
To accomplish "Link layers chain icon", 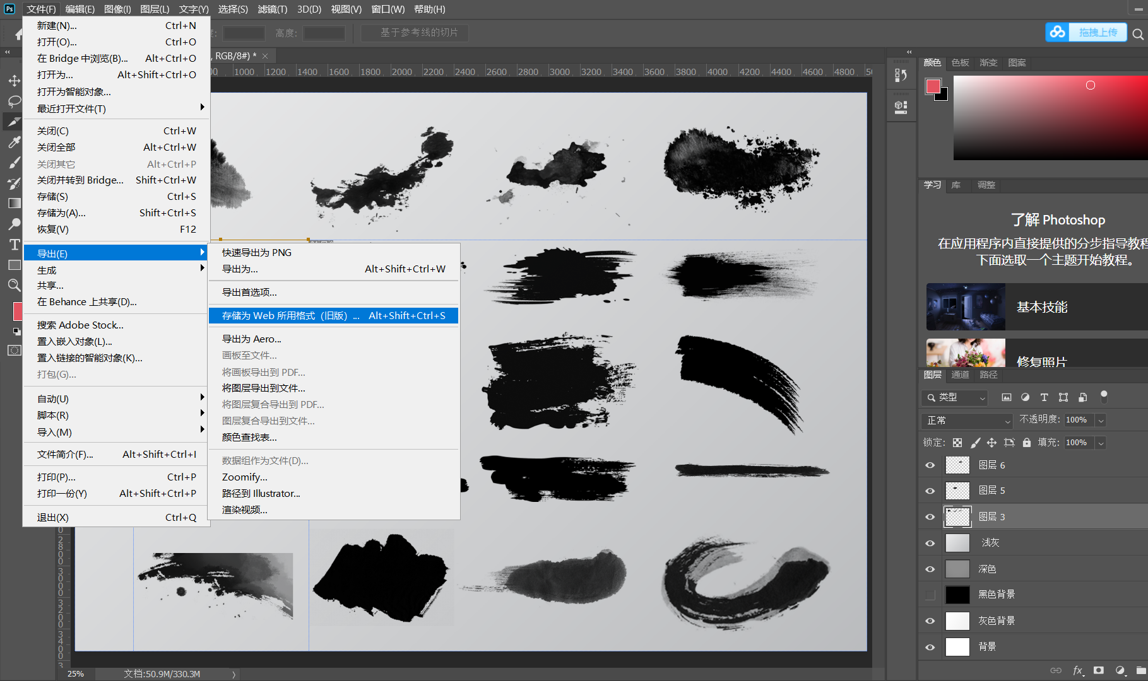I will point(1056,670).
